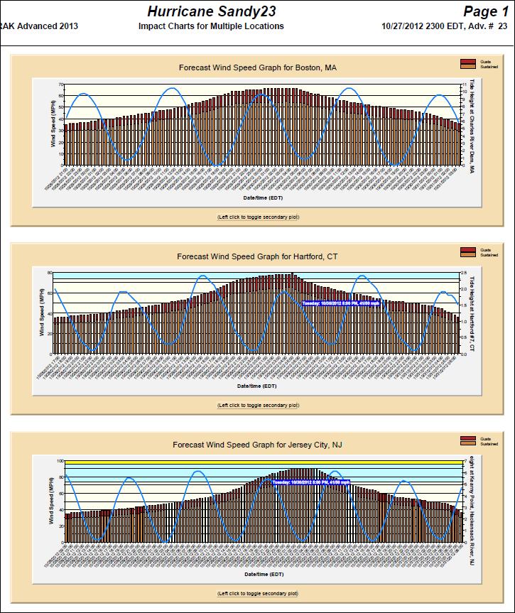515x613 pixels.
Task: Select the Gusts legend icon in Hartford chart
Action: [x=467, y=250]
